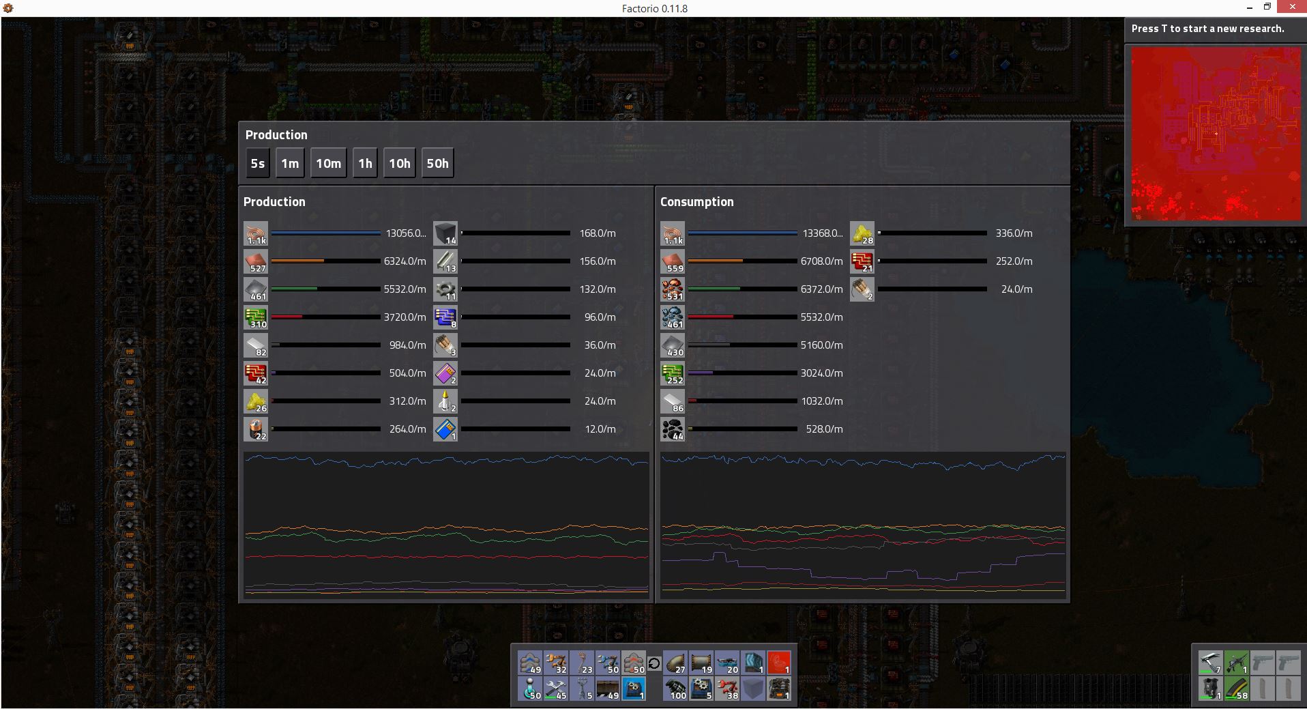Select coal icon in Consumption list

pos(673,430)
